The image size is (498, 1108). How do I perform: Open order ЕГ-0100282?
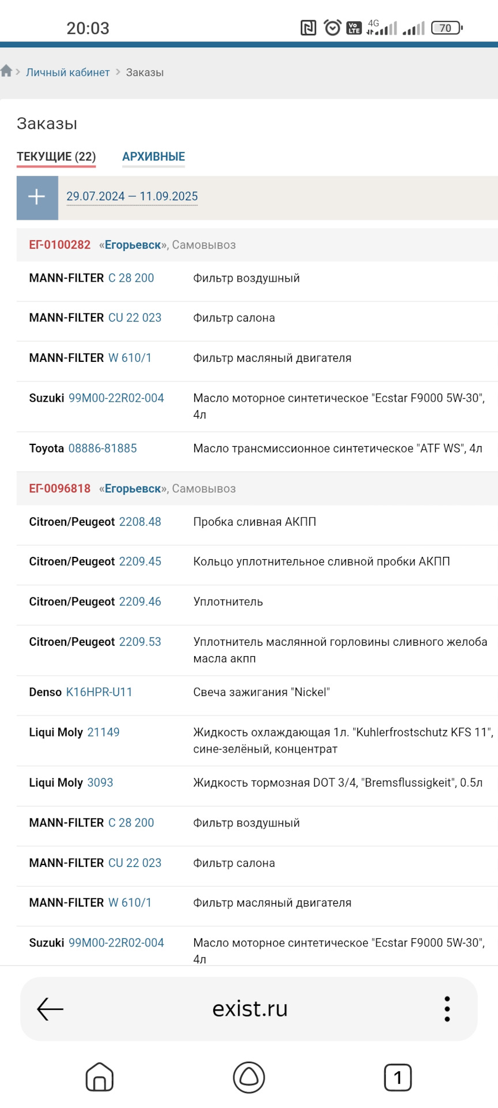tap(60, 245)
